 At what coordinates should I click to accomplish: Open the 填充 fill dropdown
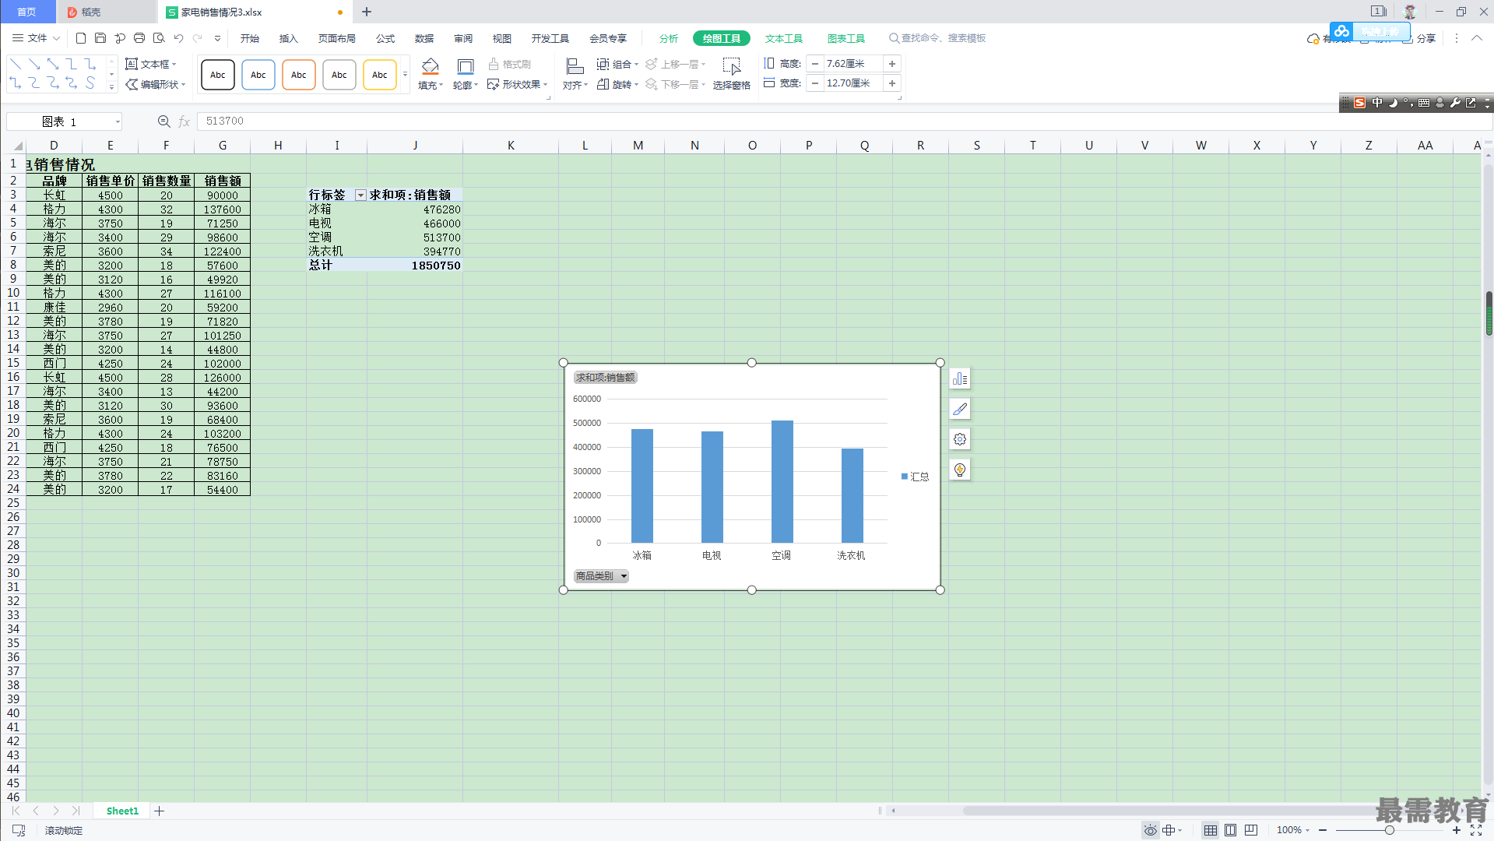(430, 86)
